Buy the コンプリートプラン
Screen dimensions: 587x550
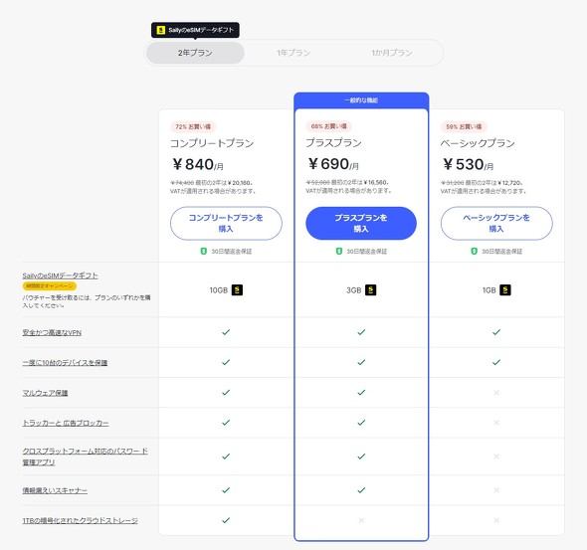(226, 224)
